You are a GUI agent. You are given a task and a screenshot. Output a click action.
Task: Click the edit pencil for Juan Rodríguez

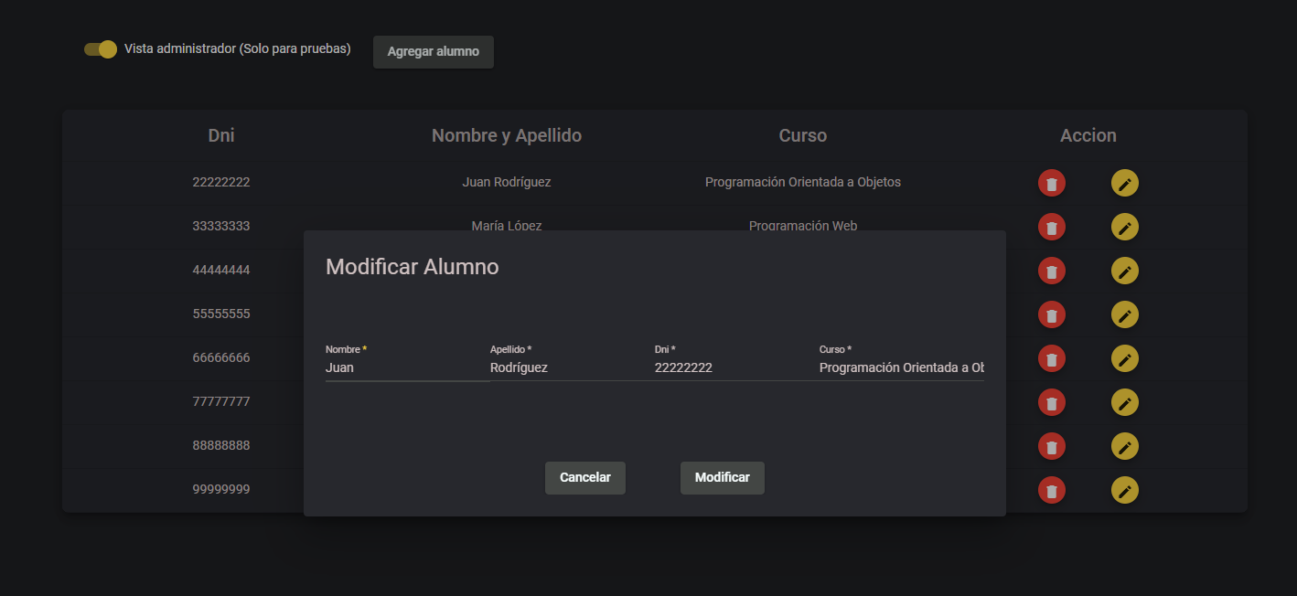point(1124,182)
